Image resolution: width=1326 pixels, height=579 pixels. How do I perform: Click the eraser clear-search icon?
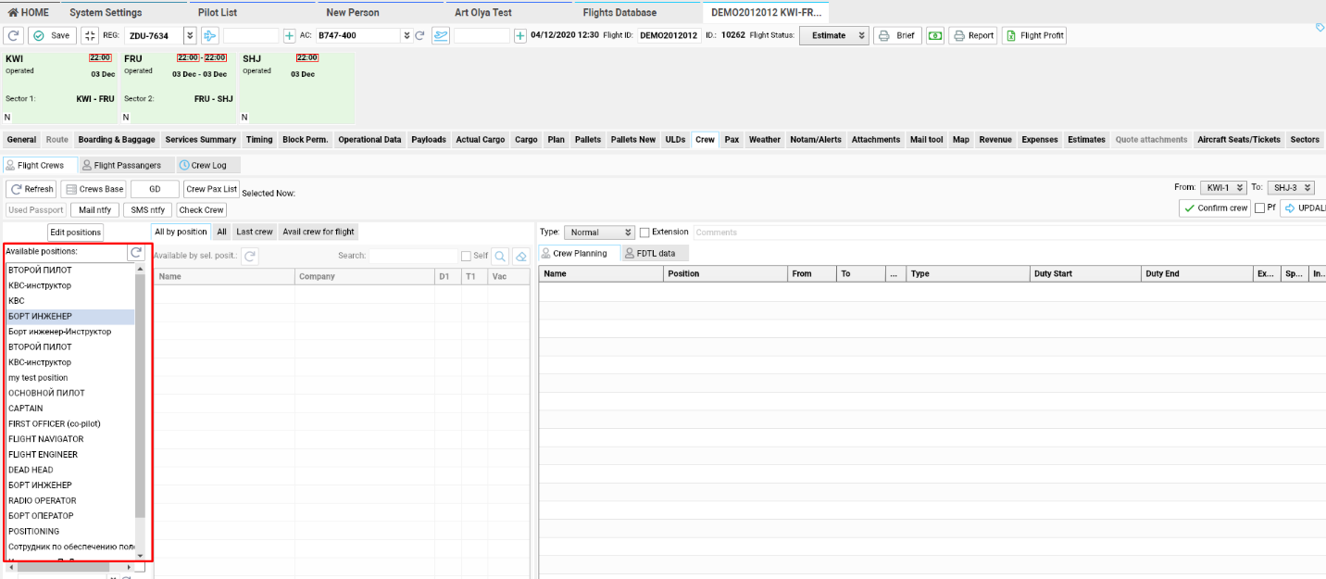pyautogui.click(x=521, y=256)
